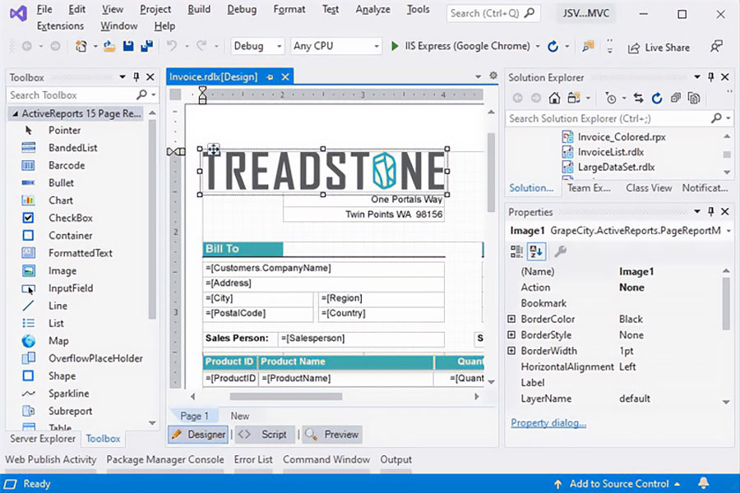Viewport: 740px width, 493px height.
Task: Click Collapse All icon in Solution Explorer
Action: [675, 98]
